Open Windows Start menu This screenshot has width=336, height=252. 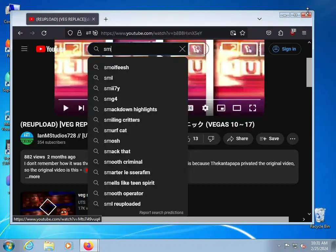(9, 245)
